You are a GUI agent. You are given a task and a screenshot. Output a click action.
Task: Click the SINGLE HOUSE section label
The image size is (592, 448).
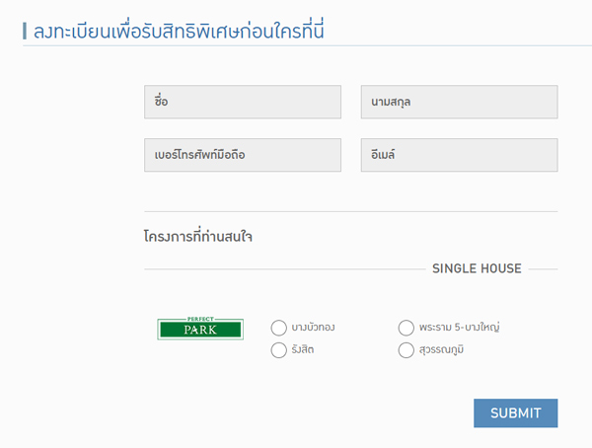477,268
